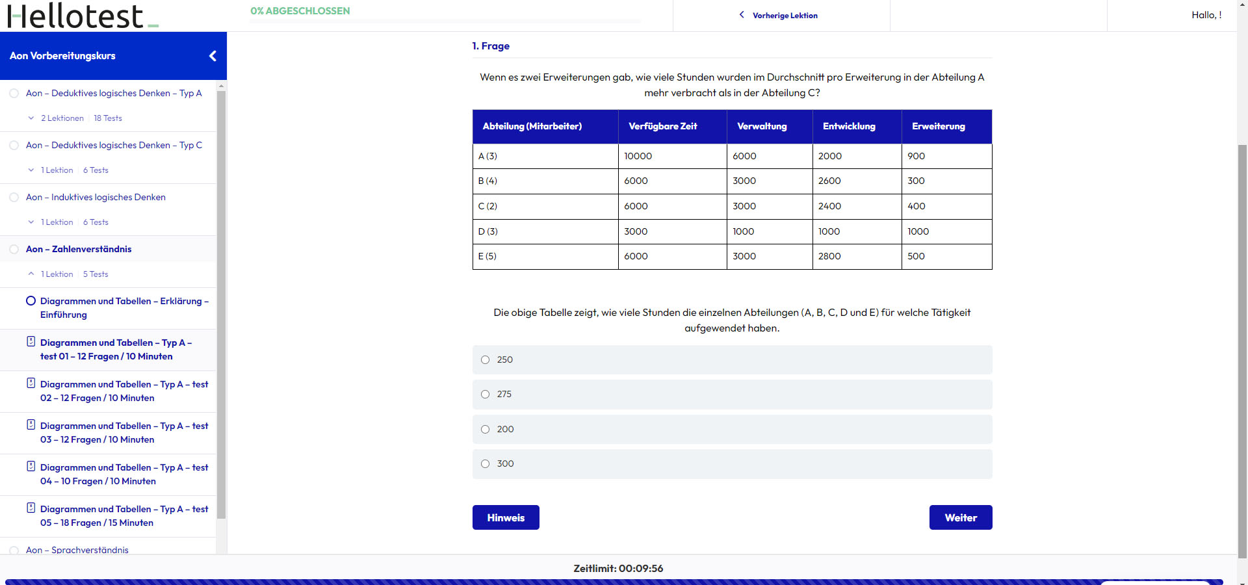Click the test 02 document icon
Image resolution: width=1248 pixels, height=585 pixels.
tap(31, 383)
